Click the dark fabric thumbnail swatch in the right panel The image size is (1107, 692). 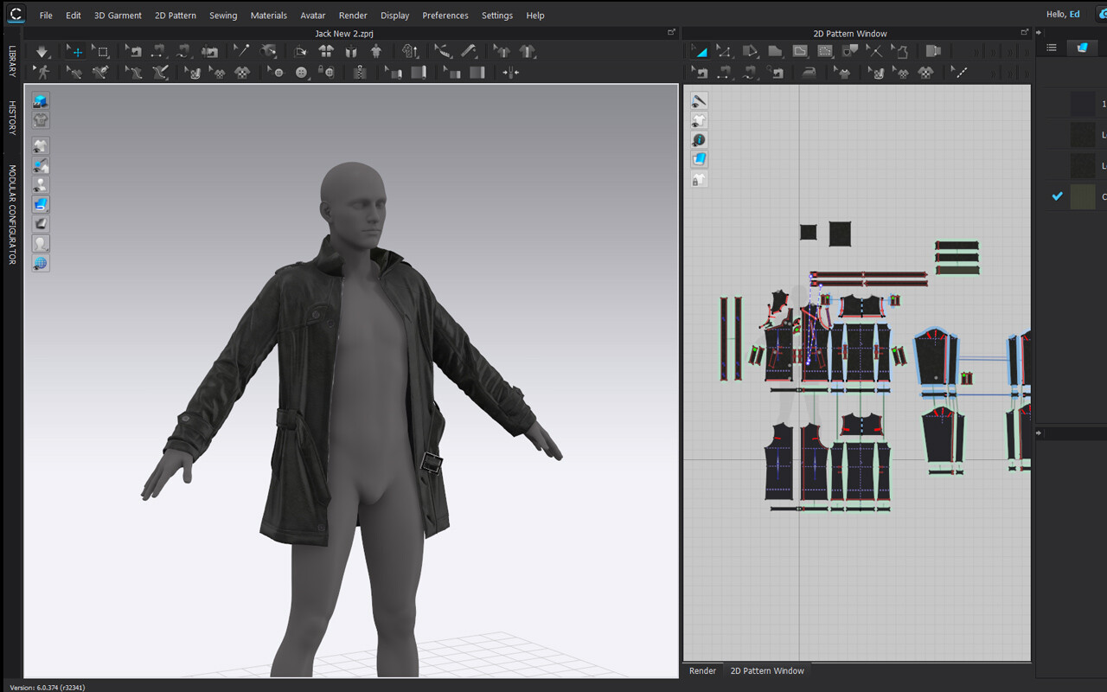(1083, 134)
